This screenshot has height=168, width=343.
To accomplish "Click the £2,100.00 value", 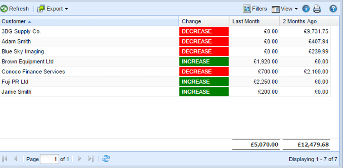I will (316, 72).
